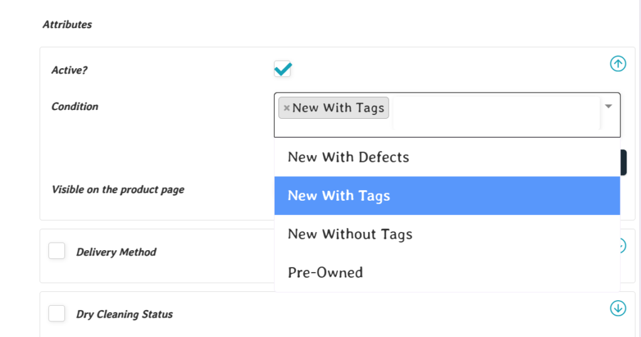Expand Dry Cleaning Status using the down-arrow icon
The height and width of the screenshot is (337, 641).
pos(618,308)
